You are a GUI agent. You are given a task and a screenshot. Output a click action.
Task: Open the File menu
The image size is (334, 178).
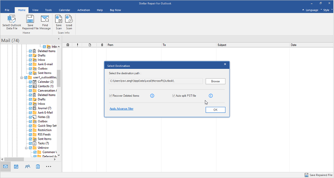tap(7, 10)
